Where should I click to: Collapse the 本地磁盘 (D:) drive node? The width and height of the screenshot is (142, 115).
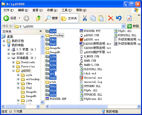tap(9, 58)
